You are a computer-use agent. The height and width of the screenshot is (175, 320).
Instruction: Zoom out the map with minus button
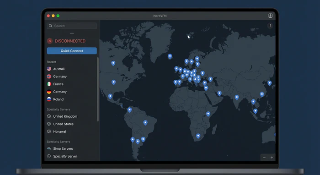coord(264,158)
